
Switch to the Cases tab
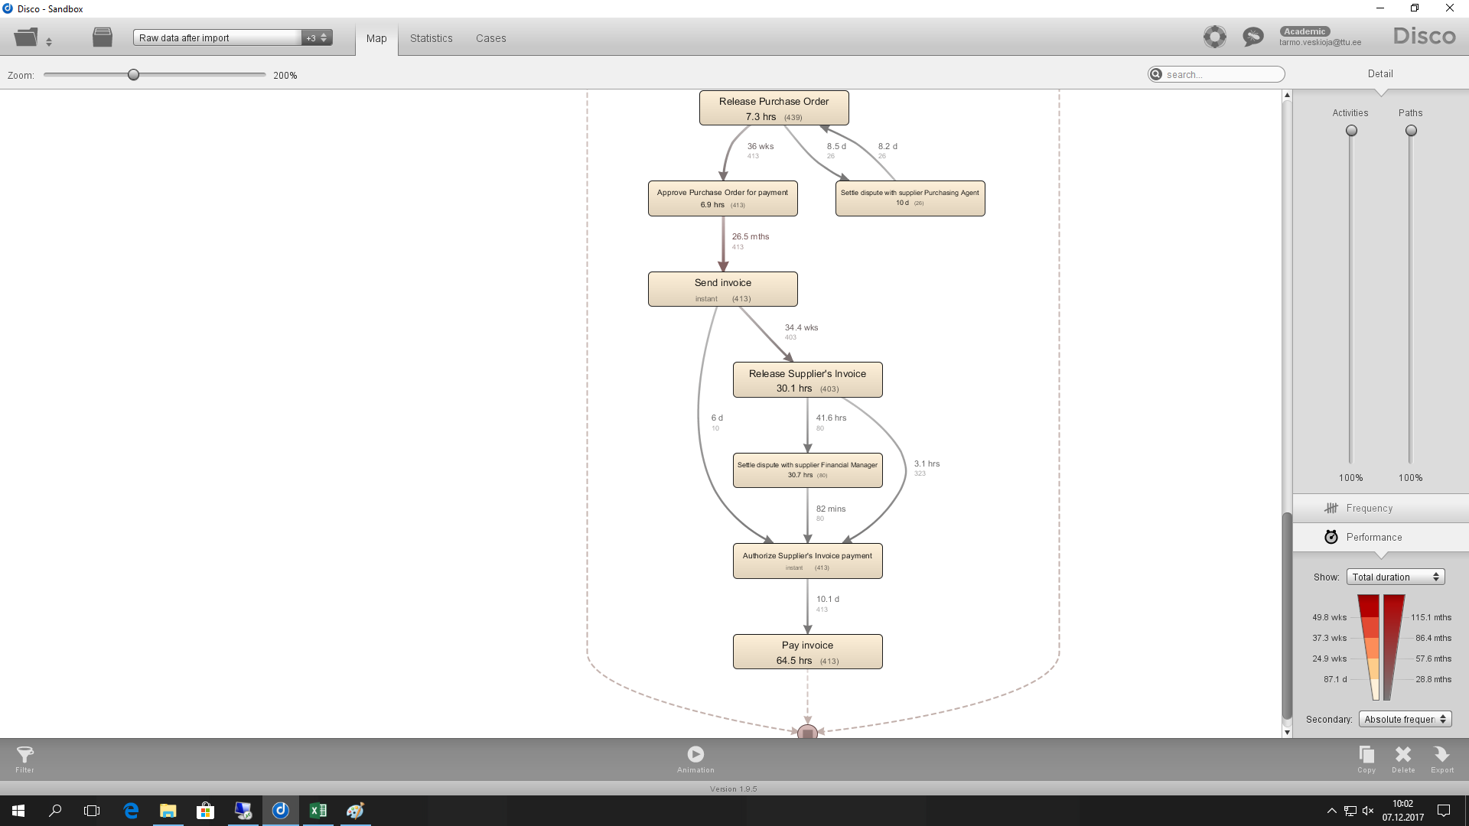(x=490, y=38)
